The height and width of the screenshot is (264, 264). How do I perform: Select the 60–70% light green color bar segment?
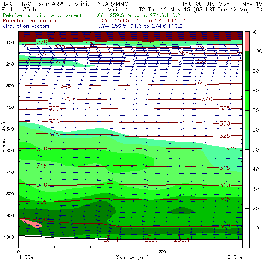point(247,120)
